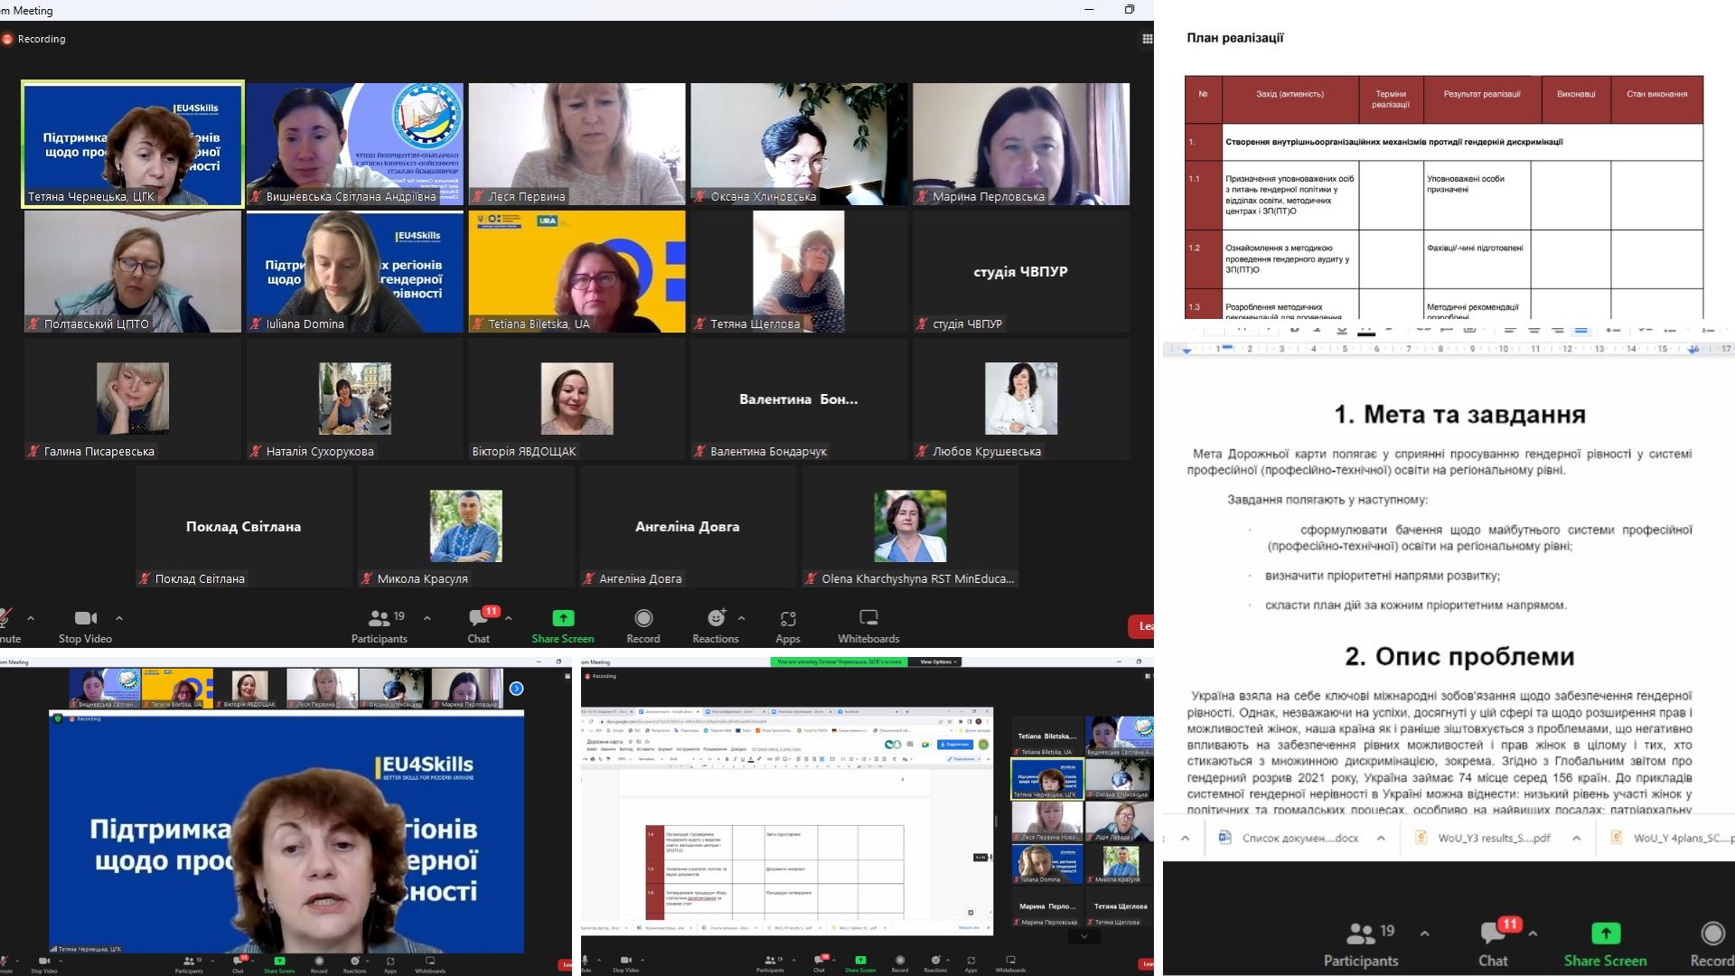The height and width of the screenshot is (976, 1735).
Task: Select Тетяна Щеглова tile in the gallery
Action: click(800, 272)
